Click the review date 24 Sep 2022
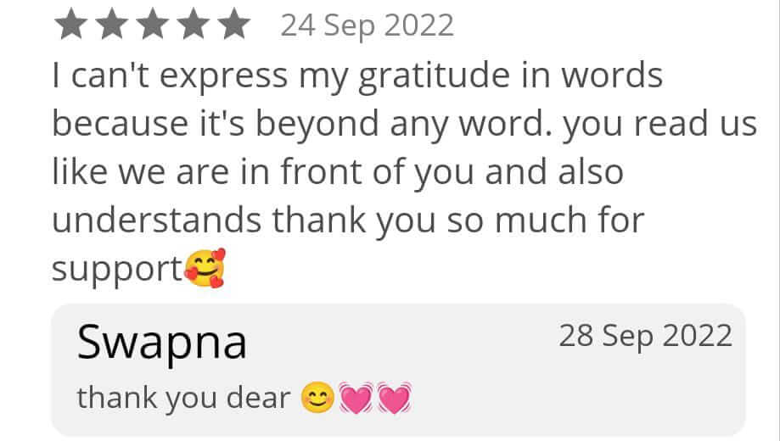Screen dimensions: 780x441 click(367, 26)
